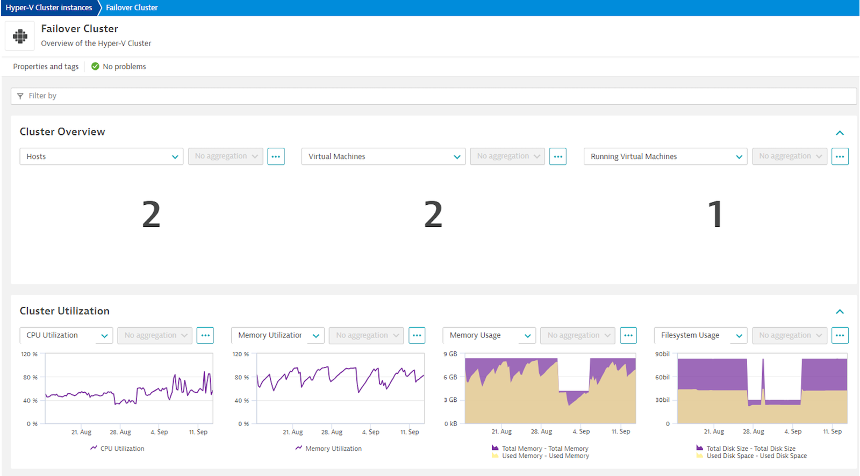The height and width of the screenshot is (476, 860).
Task: Click the filter funnel icon
Action: click(20, 96)
